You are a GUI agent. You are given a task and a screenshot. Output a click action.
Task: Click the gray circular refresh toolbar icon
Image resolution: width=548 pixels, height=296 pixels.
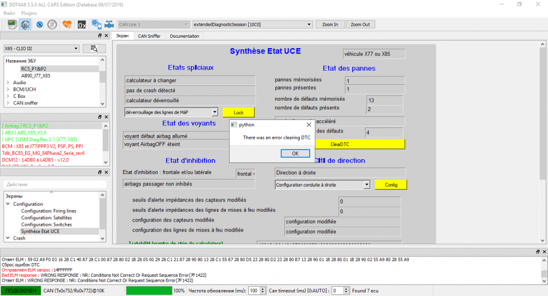point(53,25)
